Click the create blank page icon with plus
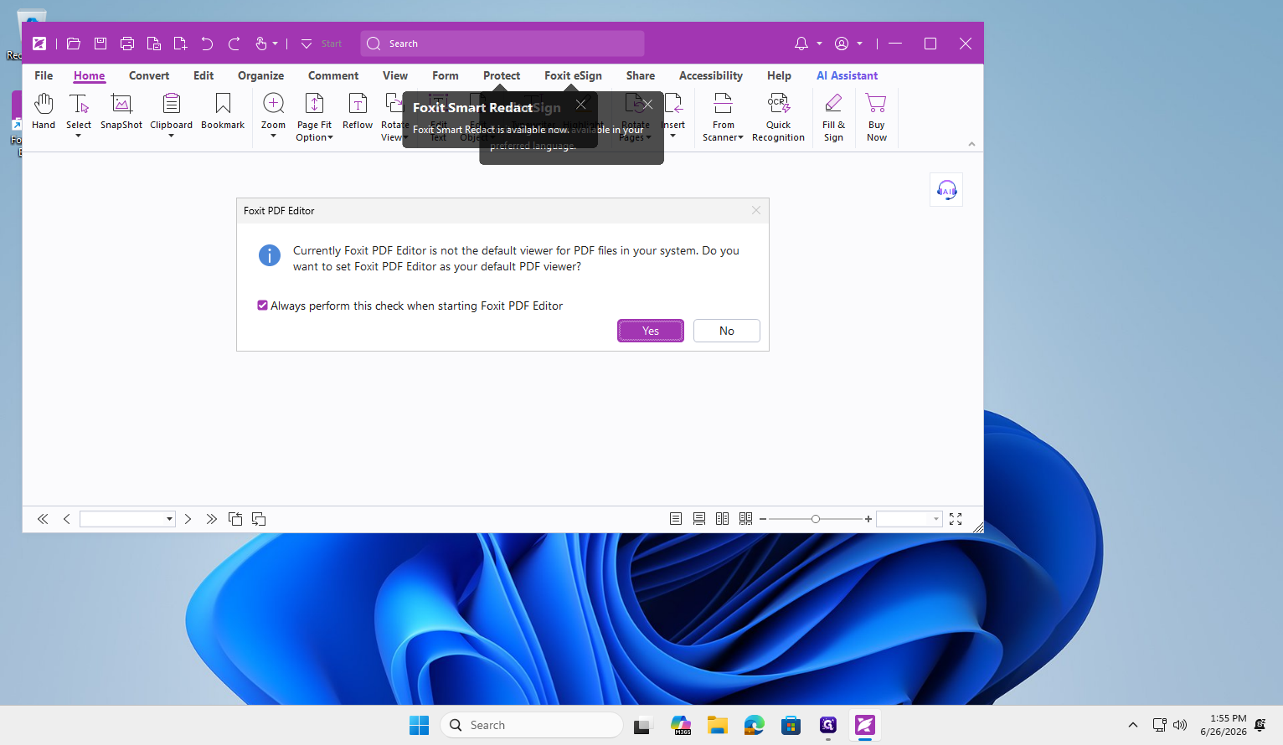 (180, 44)
